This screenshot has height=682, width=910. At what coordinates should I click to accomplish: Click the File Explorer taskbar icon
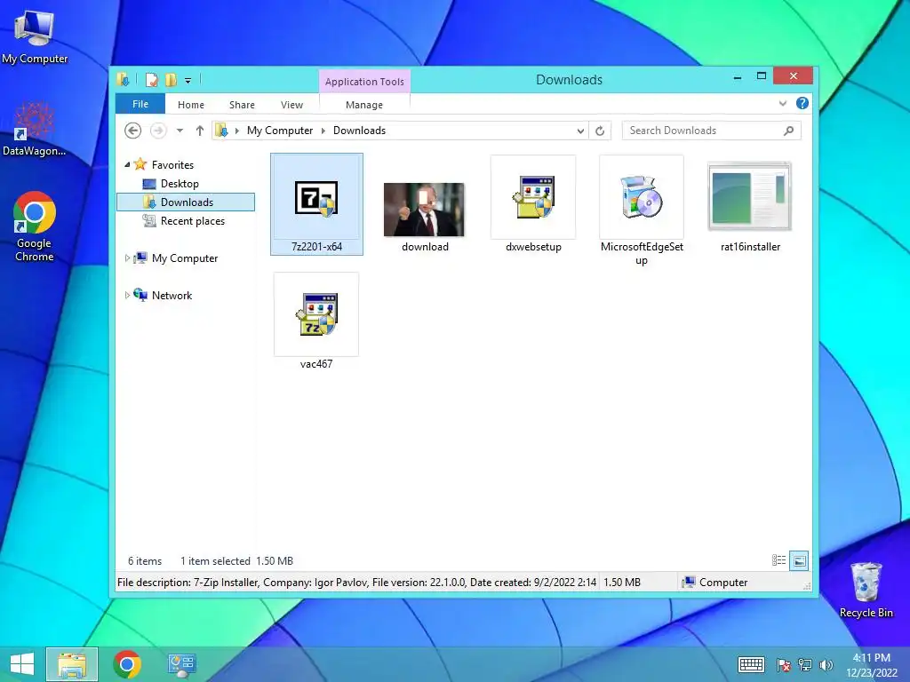72,664
